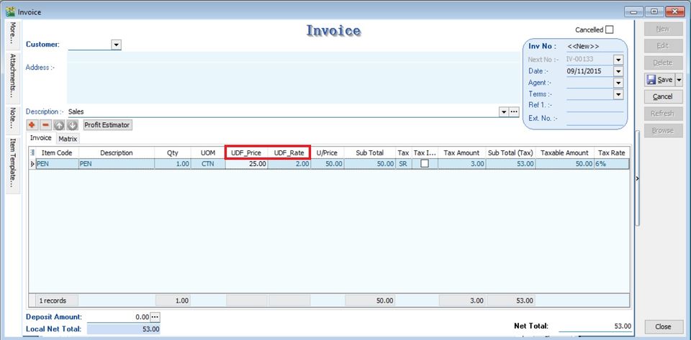
Task: Click the Profit Estimator button
Action: 107,125
